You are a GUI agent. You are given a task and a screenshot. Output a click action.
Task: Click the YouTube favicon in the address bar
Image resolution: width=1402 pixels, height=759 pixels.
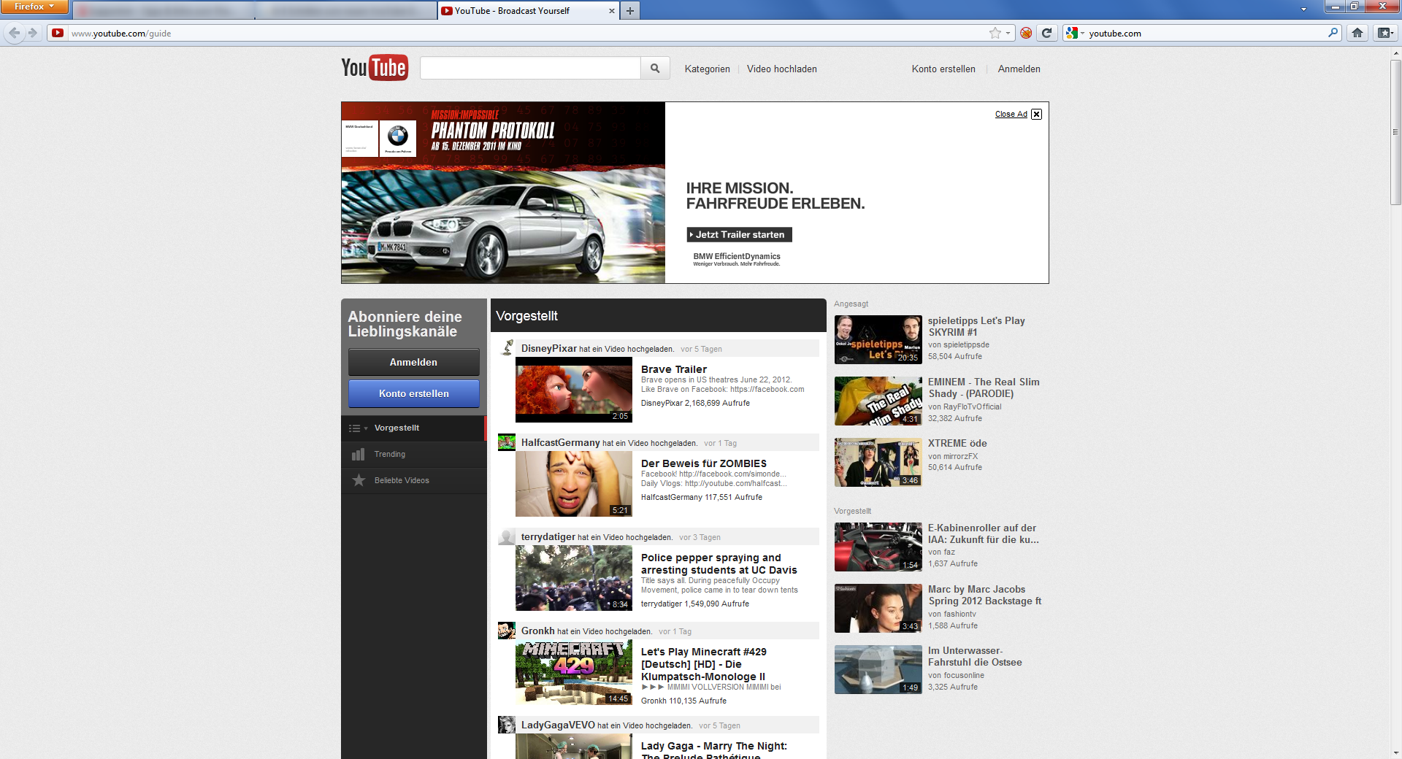[58, 33]
